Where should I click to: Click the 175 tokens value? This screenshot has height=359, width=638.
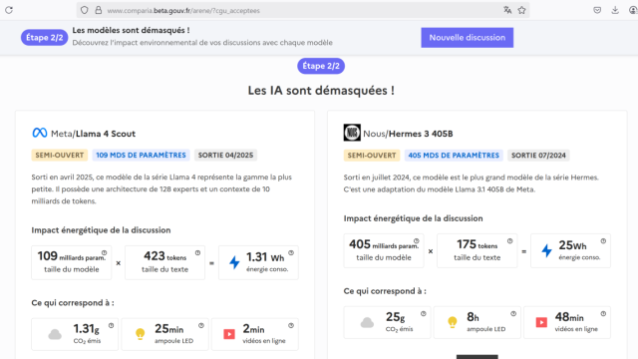(477, 244)
